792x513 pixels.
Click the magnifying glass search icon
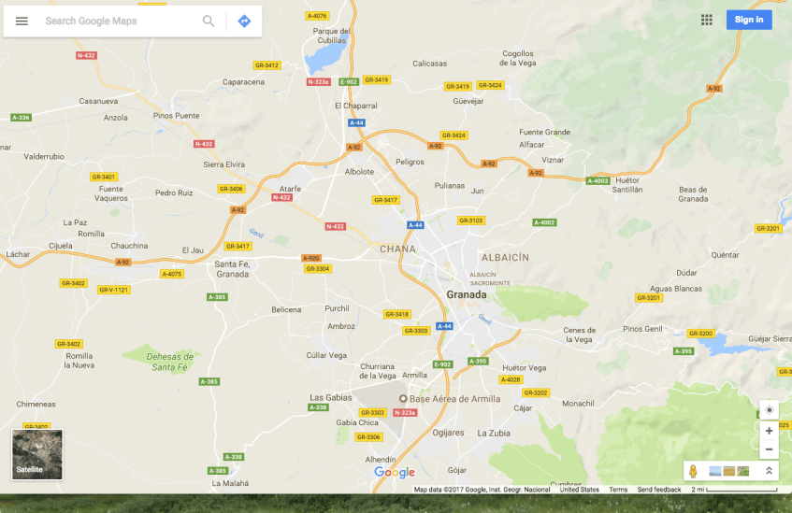pyautogui.click(x=209, y=21)
